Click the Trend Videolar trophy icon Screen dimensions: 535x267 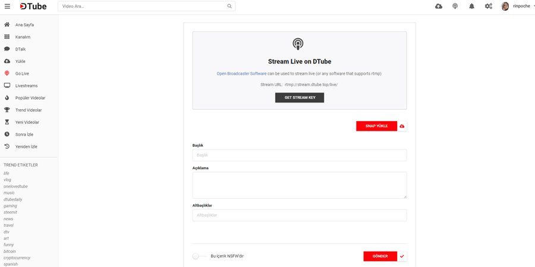(x=7, y=110)
